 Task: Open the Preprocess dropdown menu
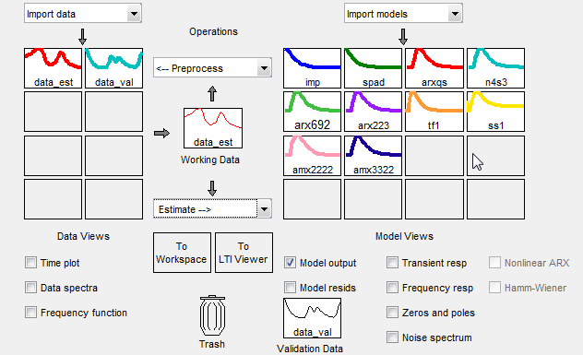212,68
